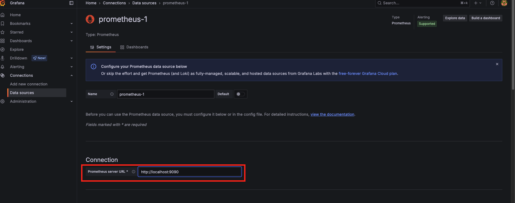Screen dimensions: 515x203
Task: Click the Connections breadcrumb link
Action: (114, 3)
